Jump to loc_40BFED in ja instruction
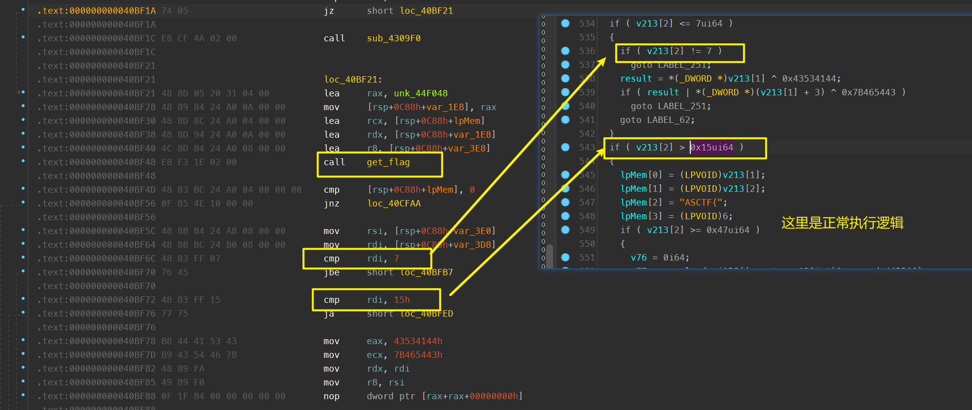Viewport: 972px width, 410px height. (x=426, y=314)
